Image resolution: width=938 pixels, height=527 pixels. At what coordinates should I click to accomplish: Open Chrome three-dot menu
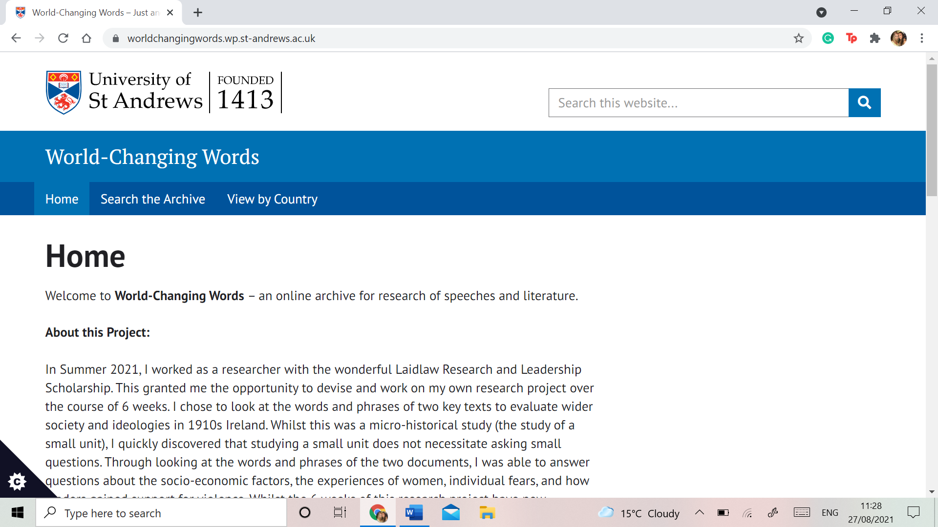pos(921,38)
